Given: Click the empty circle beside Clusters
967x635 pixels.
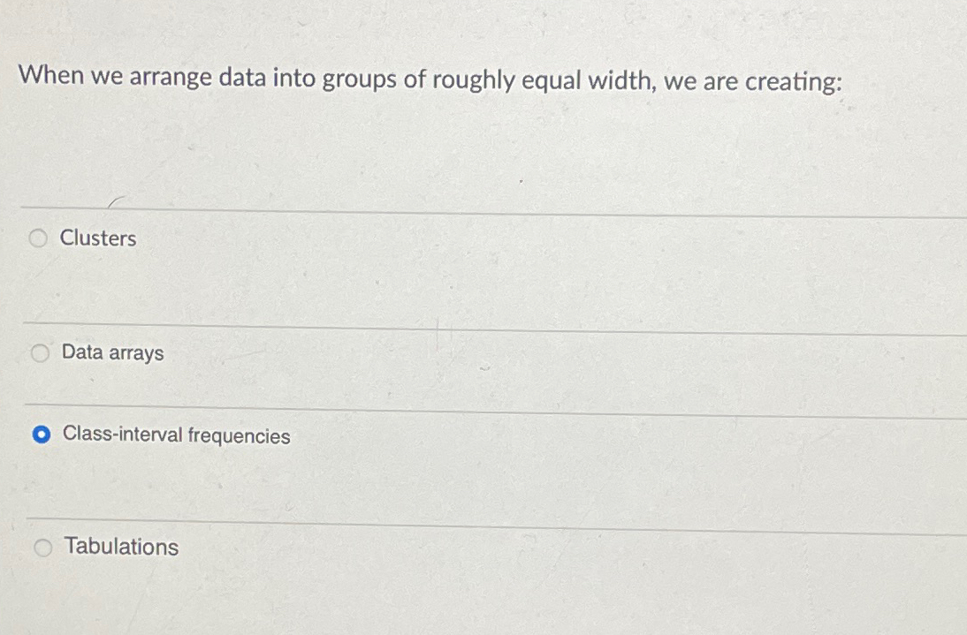Looking at the screenshot, I should coord(38,238).
